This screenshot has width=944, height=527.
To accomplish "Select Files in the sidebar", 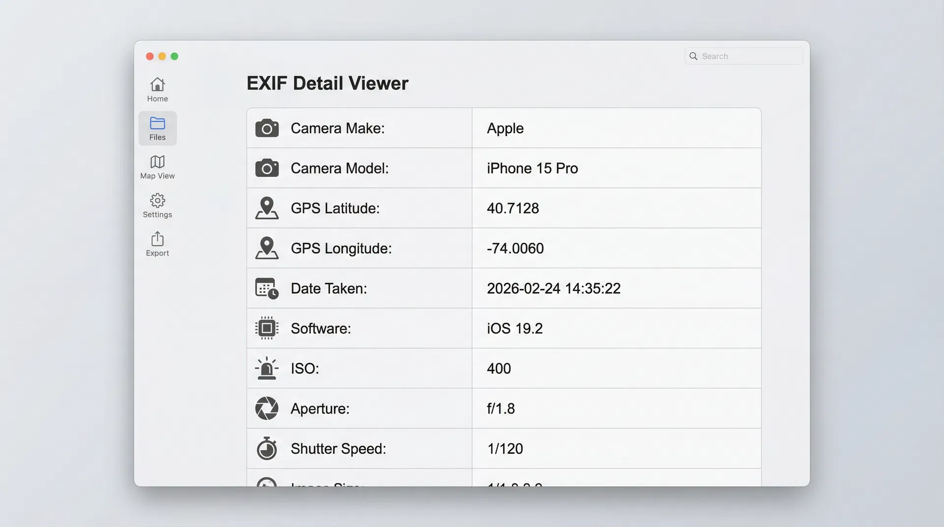I will pyautogui.click(x=157, y=128).
